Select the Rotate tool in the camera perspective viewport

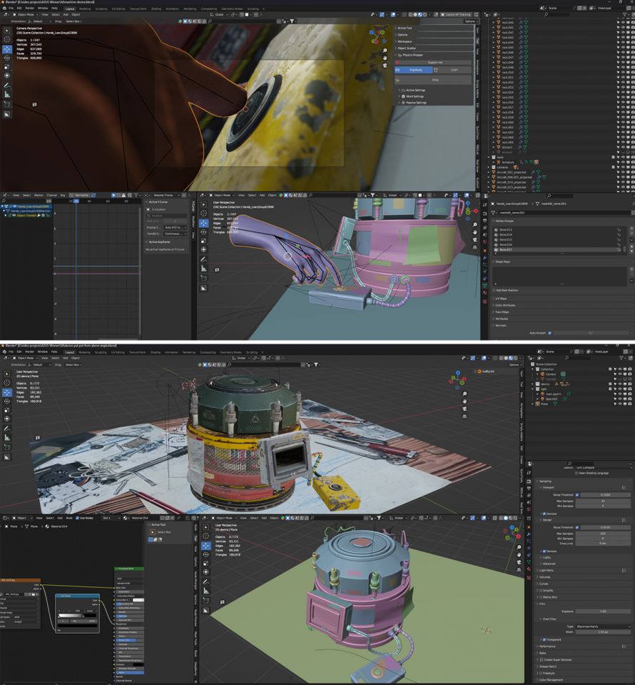(x=7, y=58)
